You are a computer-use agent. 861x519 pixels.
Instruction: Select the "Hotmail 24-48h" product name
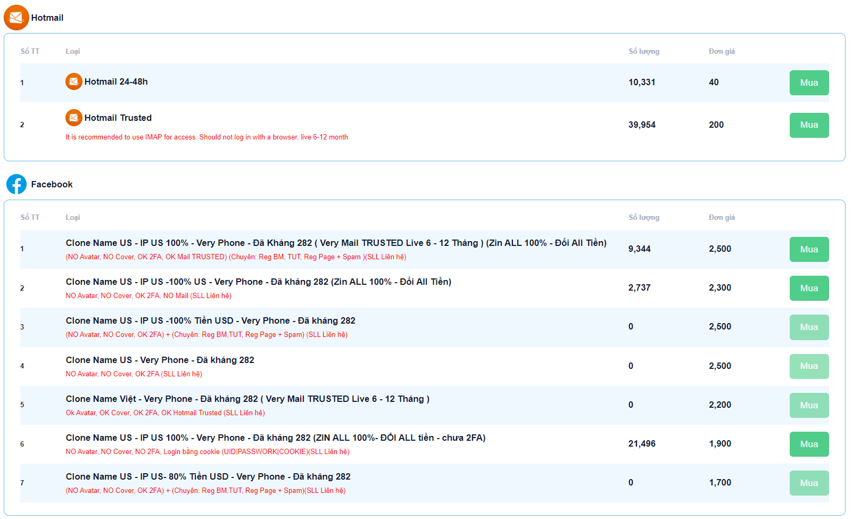(x=116, y=81)
